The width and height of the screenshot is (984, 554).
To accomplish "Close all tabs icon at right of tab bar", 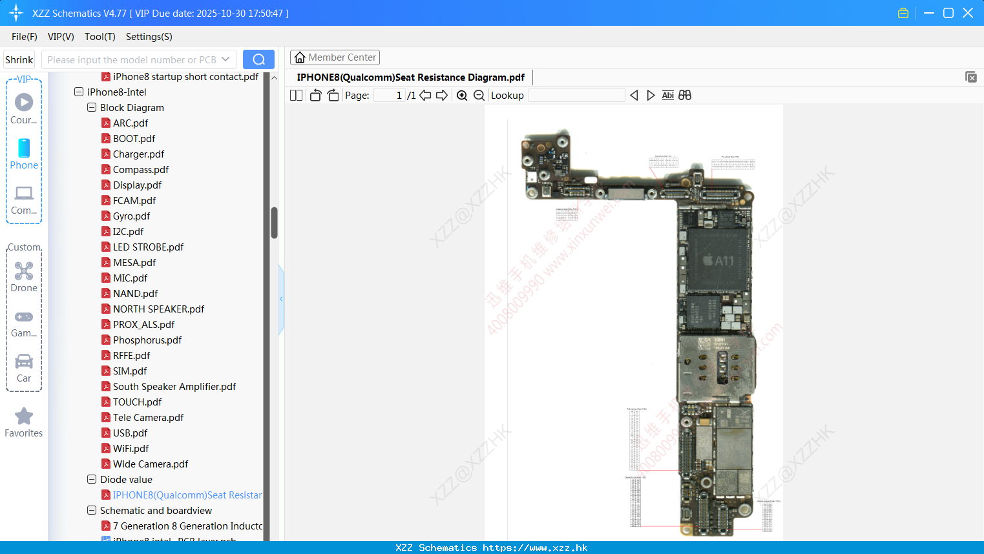I will (971, 77).
